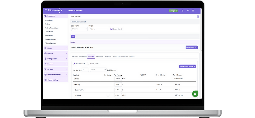Screen dimensions: 255x118
Task: Open the green chat support button
Action: click(195, 94)
